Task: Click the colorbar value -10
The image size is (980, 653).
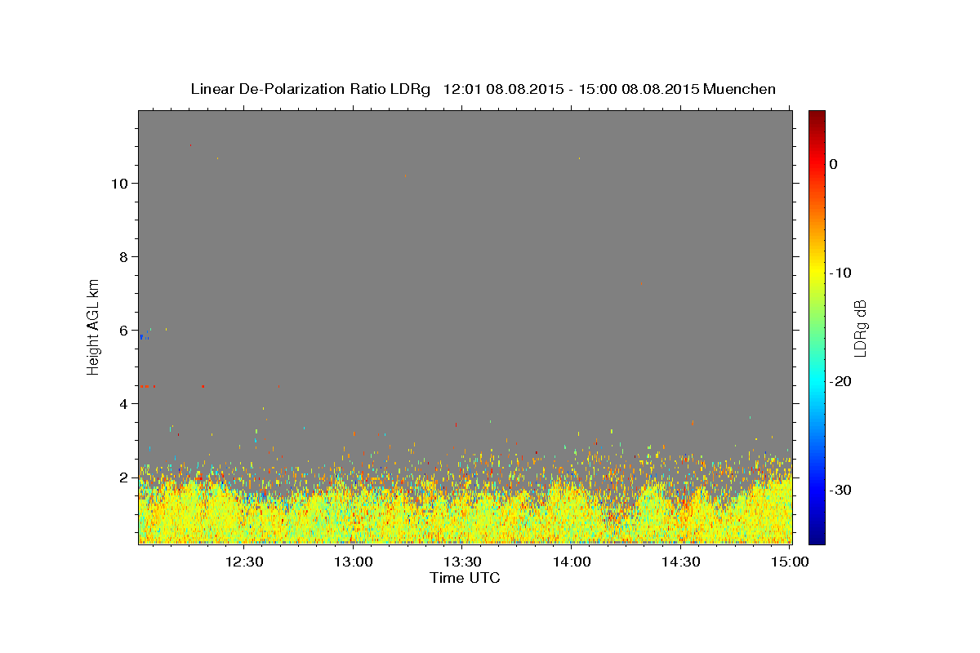Action: (x=840, y=273)
